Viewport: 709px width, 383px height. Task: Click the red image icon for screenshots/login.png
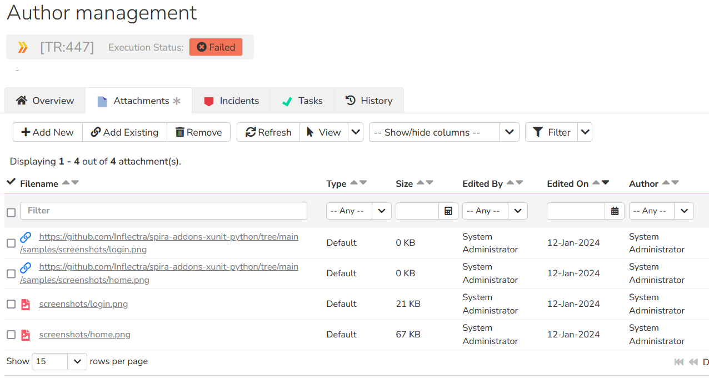pyautogui.click(x=26, y=304)
